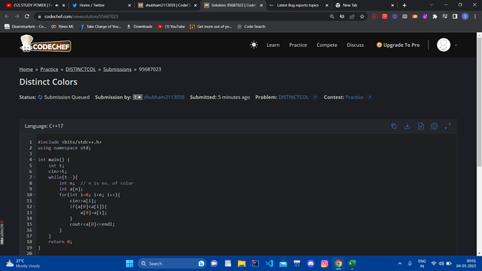Image resolution: width=482 pixels, height=271 pixels.
Task: Open the Learn menu
Action: point(273,45)
